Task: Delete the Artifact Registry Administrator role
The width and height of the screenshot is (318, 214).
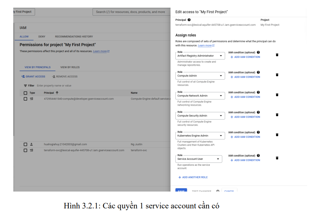Action: (277, 55)
